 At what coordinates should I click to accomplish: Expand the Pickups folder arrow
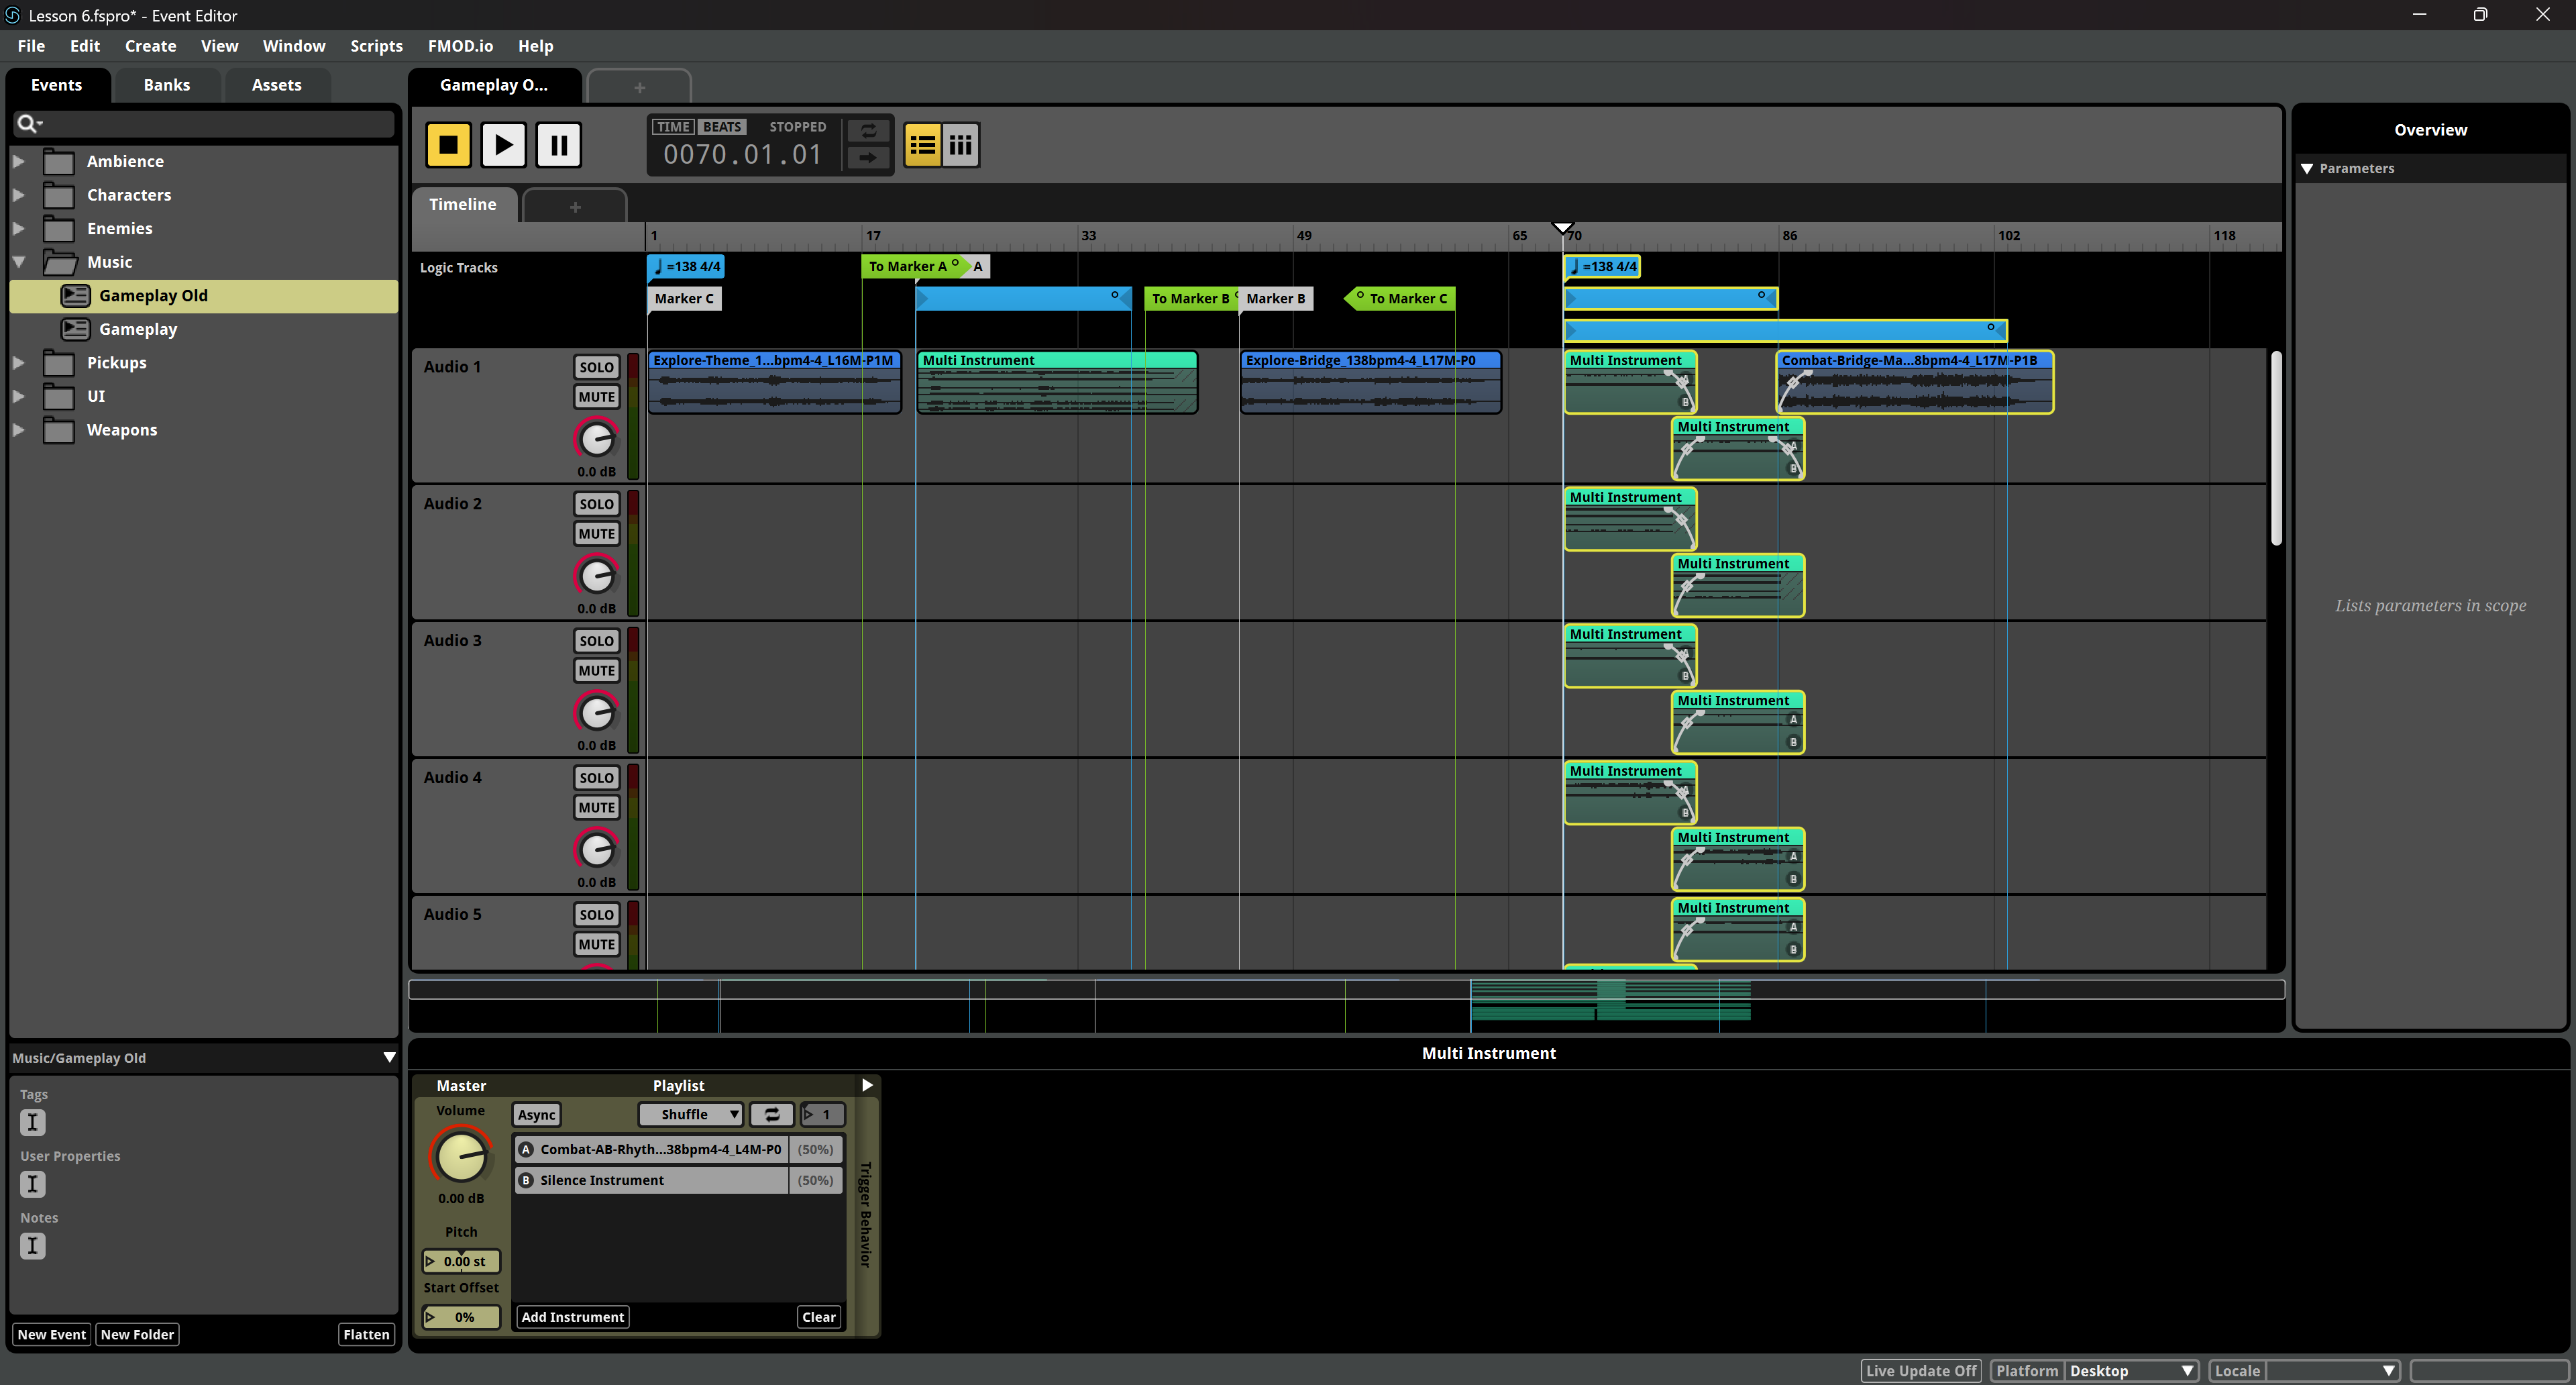pyautogui.click(x=19, y=363)
